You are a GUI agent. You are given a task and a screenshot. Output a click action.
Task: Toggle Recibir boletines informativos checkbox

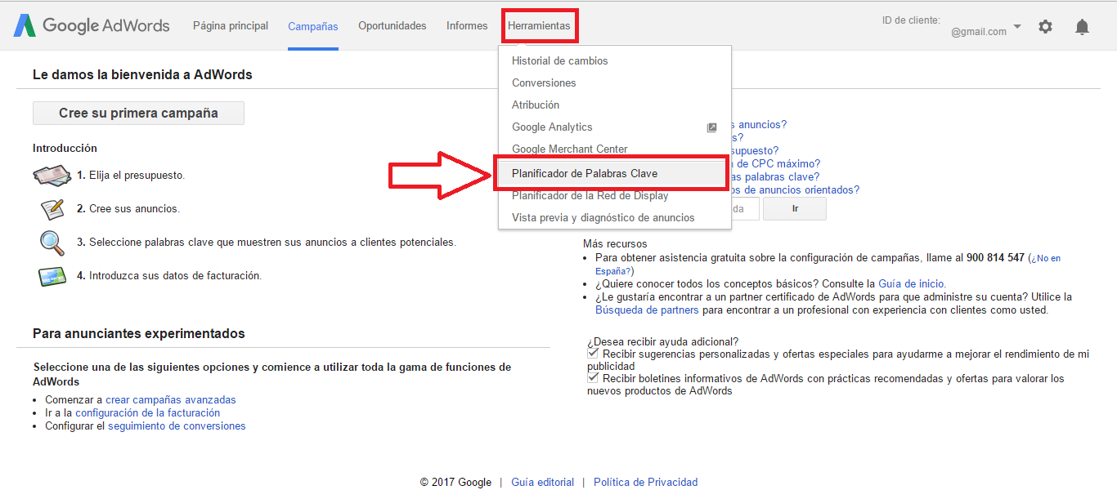(593, 378)
